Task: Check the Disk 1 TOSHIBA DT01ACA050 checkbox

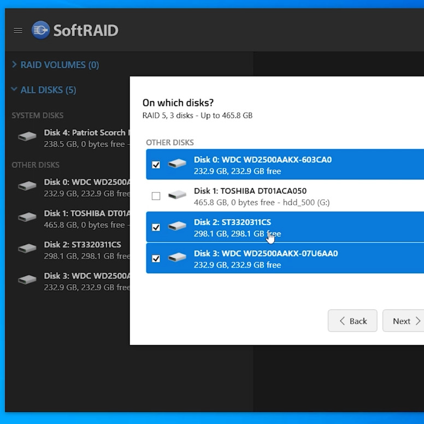Action: coord(156,196)
